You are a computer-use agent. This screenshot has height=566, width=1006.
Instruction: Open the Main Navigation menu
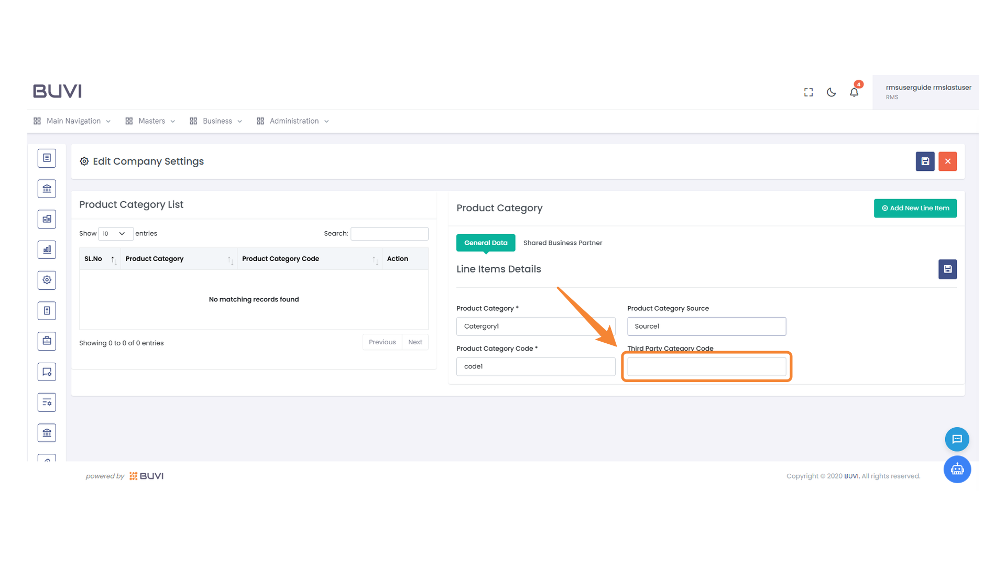coord(72,121)
